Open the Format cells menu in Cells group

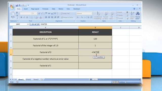(120, 18)
